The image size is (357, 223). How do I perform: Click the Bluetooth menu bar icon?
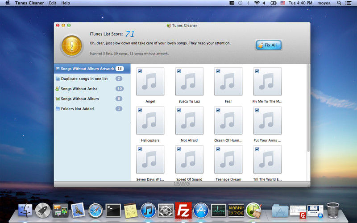249,3
